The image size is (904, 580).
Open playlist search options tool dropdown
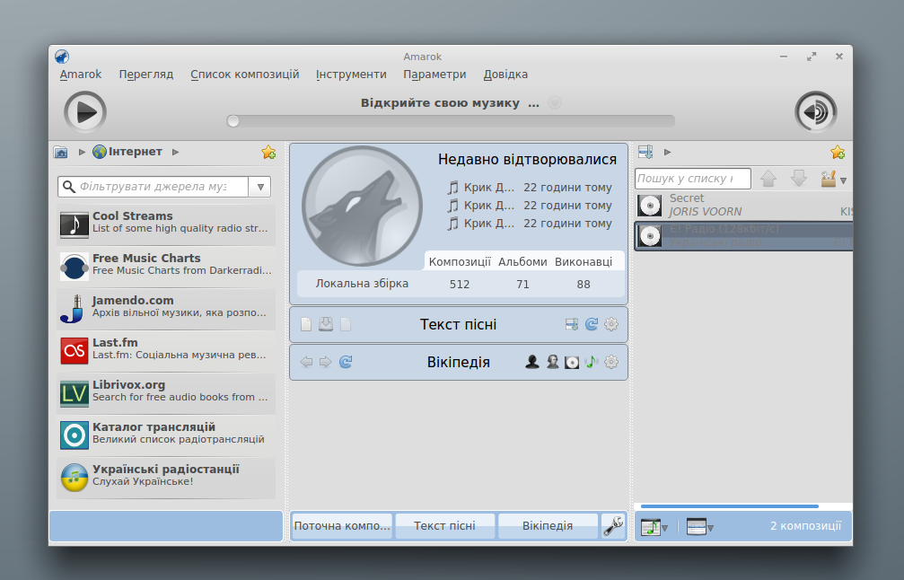coord(833,180)
